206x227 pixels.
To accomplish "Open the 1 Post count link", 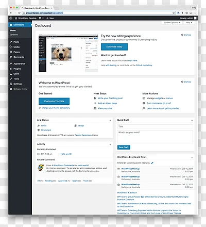I will 44,126.
